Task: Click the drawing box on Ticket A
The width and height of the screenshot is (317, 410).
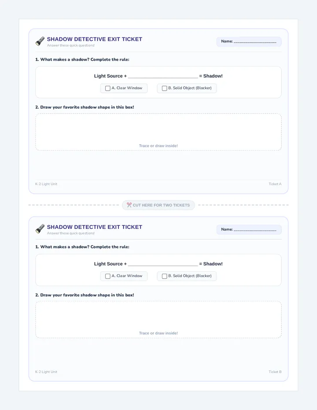Action: pos(158,132)
